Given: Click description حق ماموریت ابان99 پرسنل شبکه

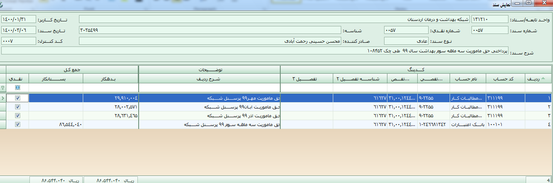Looking at the screenshot, I should point(209,107).
